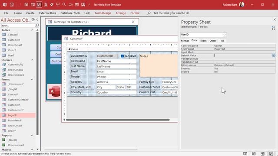Click the UserT table icon
The width and height of the screenshot is (278, 156).
[4, 55]
